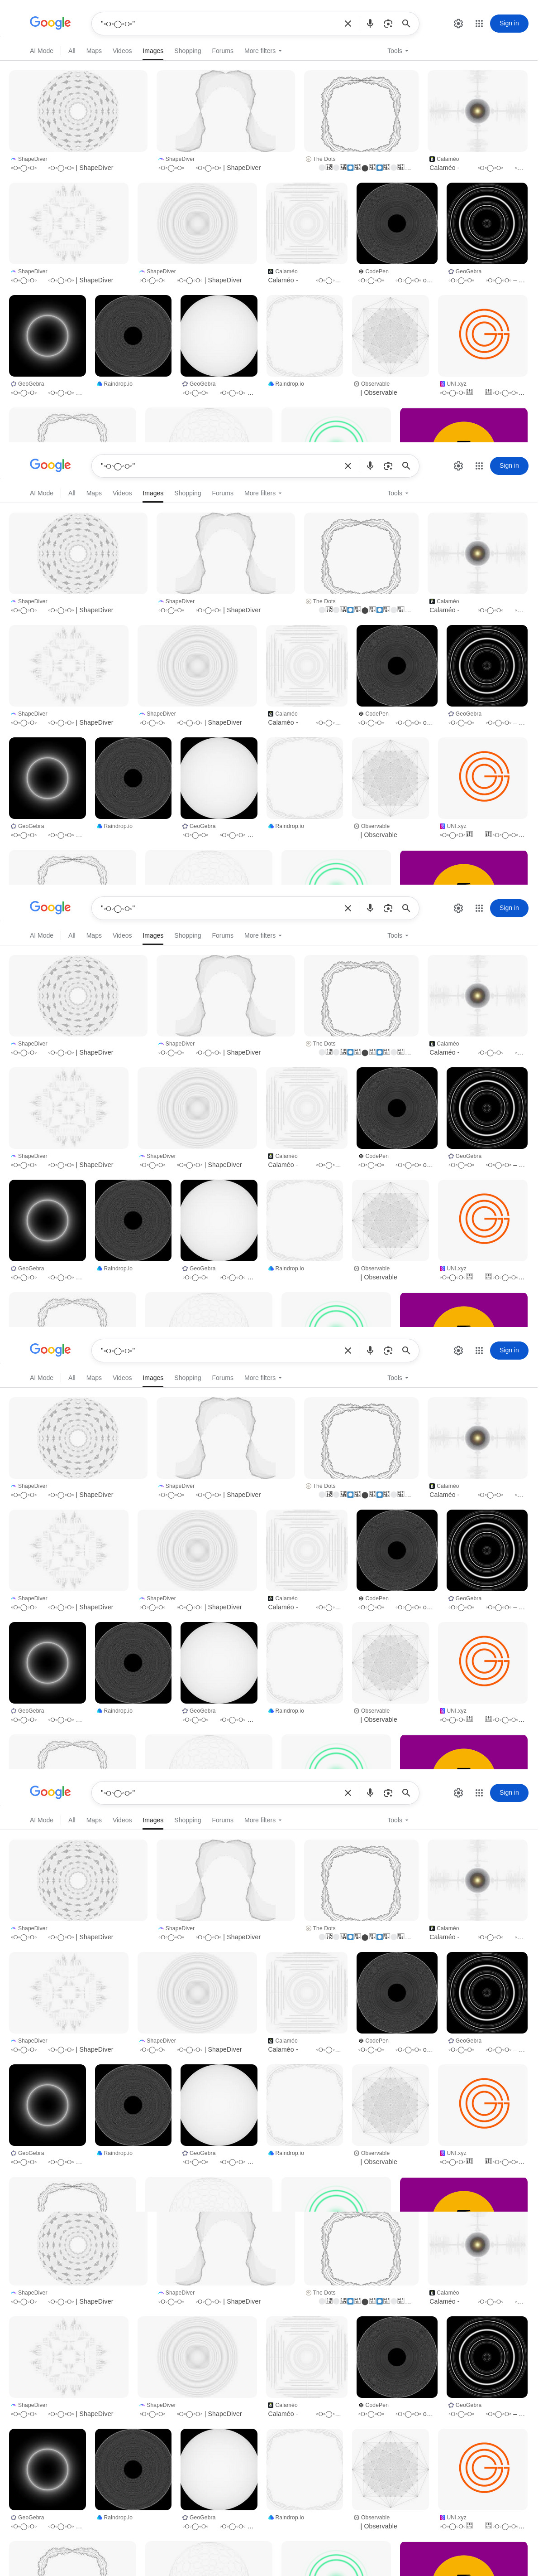Viewport: 543px width, 2576px height.
Task: Click the Google logo at the very top
Action: pyautogui.click(x=50, y=23)
